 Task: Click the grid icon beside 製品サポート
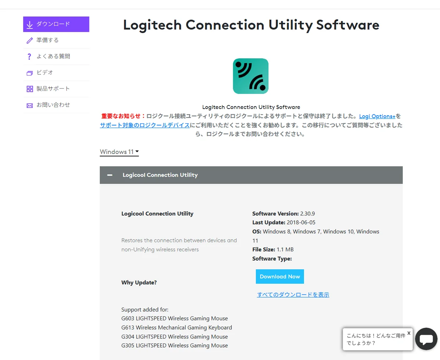30,89
